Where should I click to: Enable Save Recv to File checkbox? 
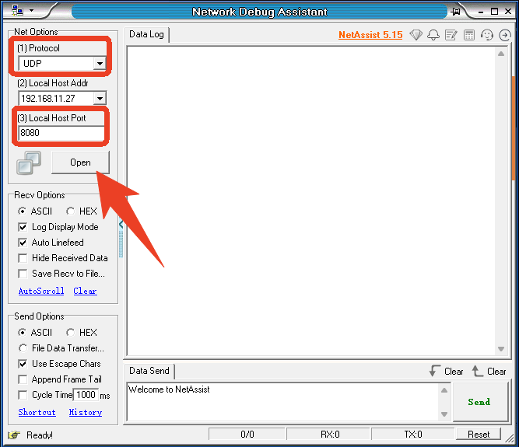pyautogui.click(x=23, y=274)
